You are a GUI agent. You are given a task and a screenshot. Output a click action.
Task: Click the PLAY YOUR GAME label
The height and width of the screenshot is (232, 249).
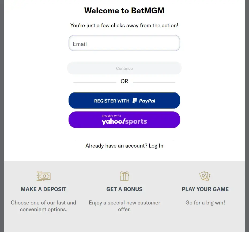point(205,189)
